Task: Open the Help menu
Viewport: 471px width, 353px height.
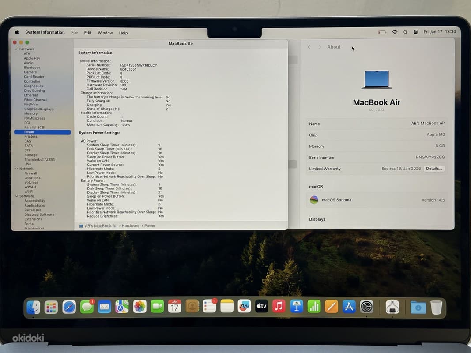Action: click(123, 33)
